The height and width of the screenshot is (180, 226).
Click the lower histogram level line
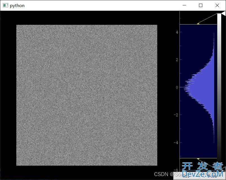click(x=198, y=158)
